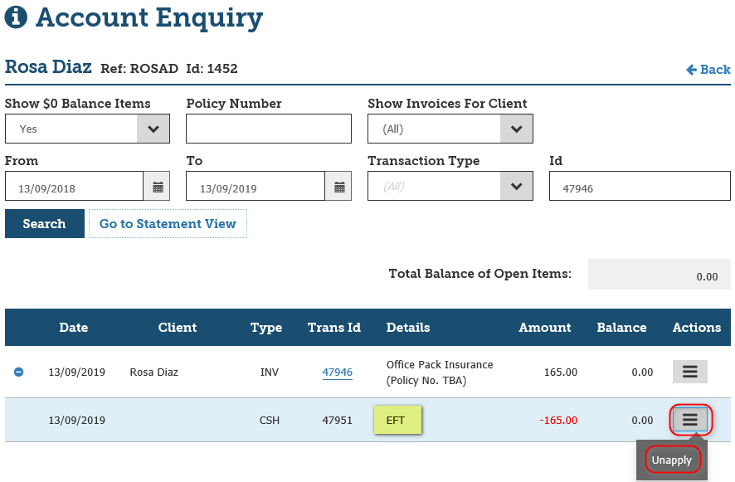Select Unapply from the actions menu
735x482 pixels.
point(671,460)
